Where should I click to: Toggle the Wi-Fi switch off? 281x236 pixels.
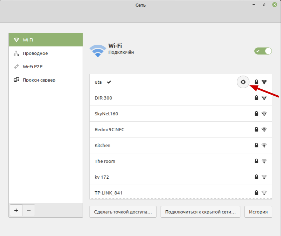tap(263, 51)
